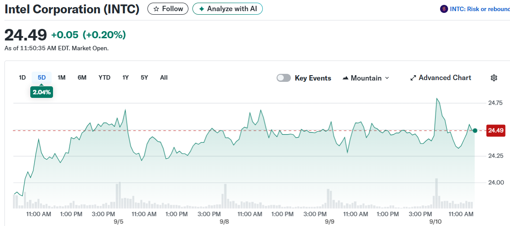
Task: Click the 24.00 axis value
Action: 495,182
